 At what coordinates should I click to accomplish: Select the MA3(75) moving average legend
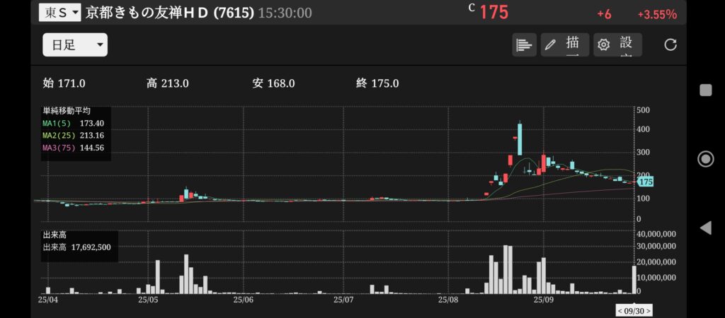(x=74, y=147)
